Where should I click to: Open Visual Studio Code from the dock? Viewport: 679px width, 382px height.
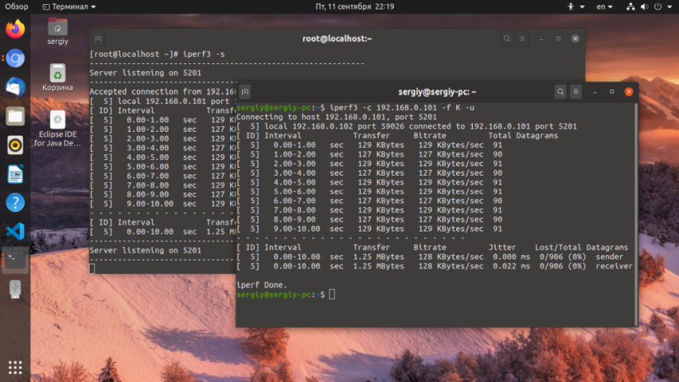[x=15, y=231]
